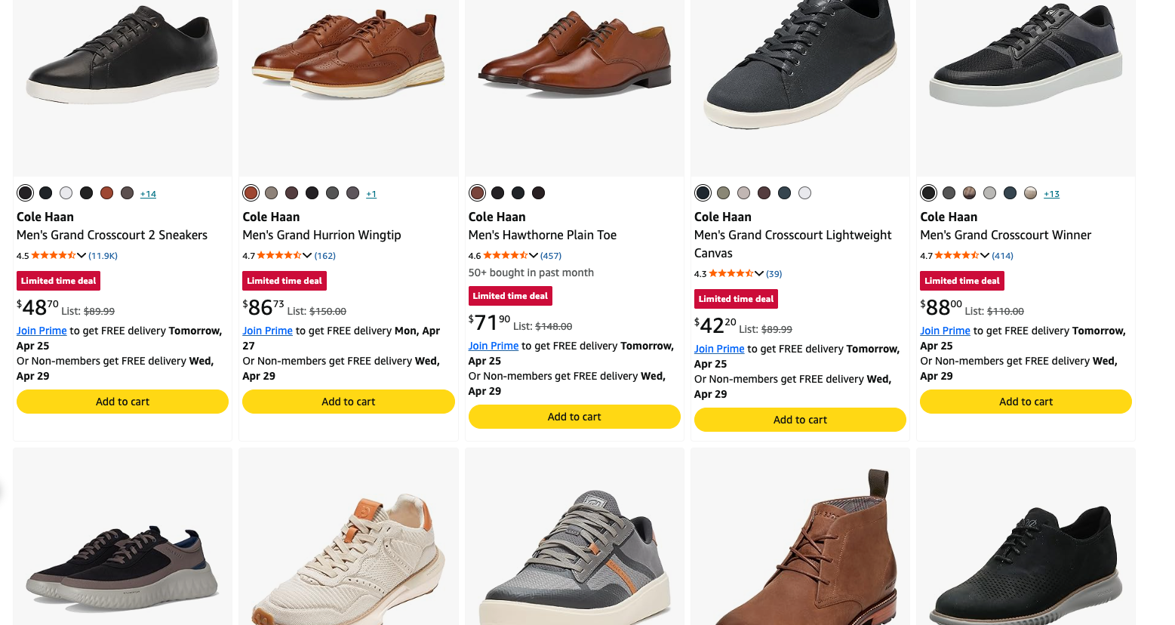
Task: Select the white swatch on Crosscourt 2 Sneakers
Action: coord(66,192)
